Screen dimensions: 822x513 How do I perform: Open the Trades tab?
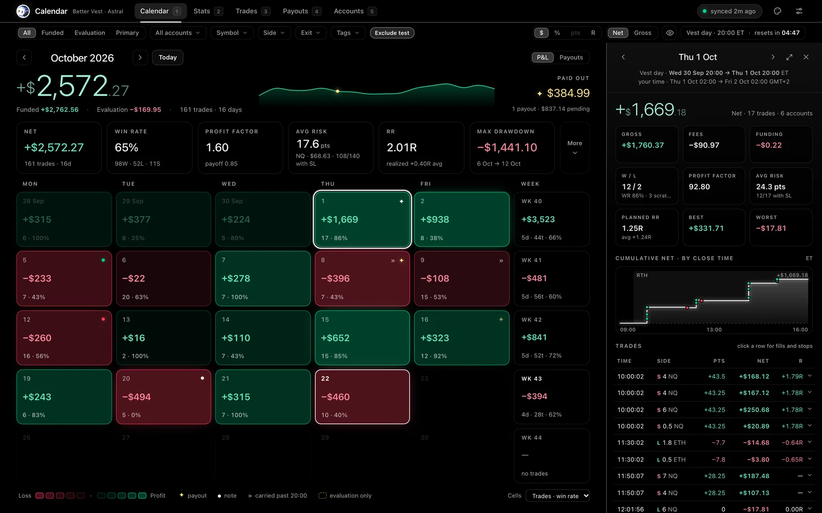point(253,11)
